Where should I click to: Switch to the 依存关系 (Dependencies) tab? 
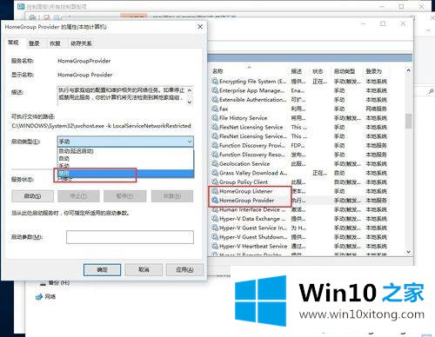click(x=81, y=43)
